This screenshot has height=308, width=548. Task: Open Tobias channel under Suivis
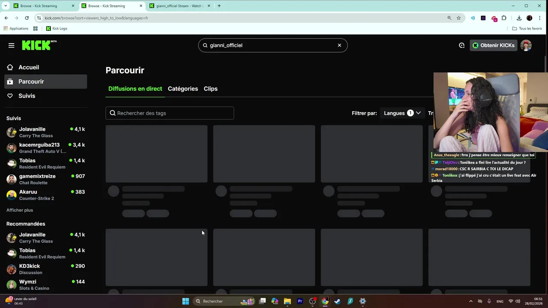tap(46, 164)
